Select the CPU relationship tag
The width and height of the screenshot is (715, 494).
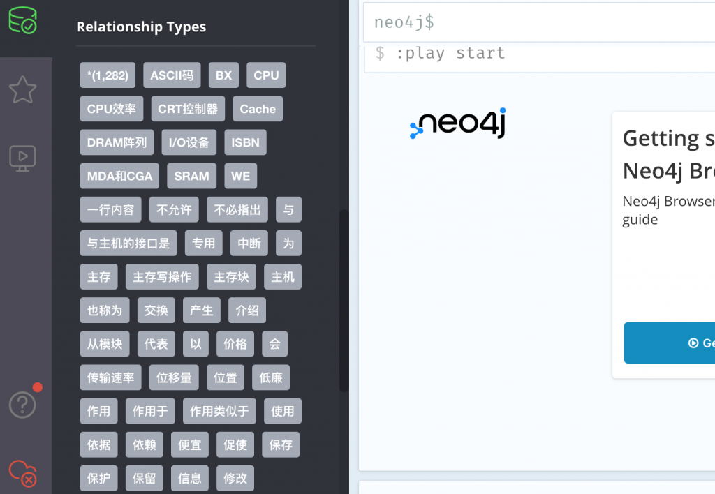pyautogui.click(x=266, y=75)
